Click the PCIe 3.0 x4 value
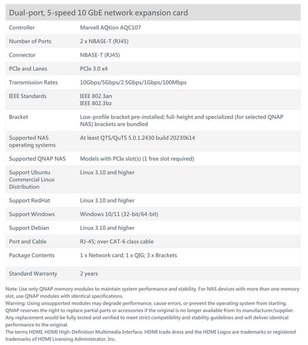Screen dimensions: 308x345 94,69
